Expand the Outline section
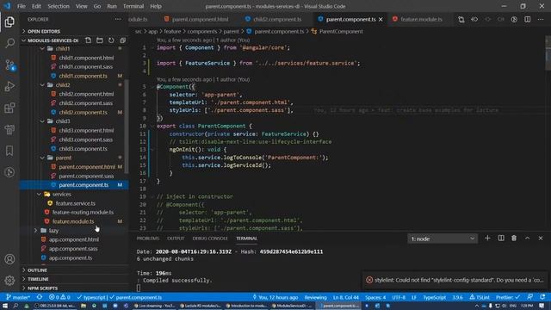The width and height of the screenshot is (551, 310). (x=37, y=270)
